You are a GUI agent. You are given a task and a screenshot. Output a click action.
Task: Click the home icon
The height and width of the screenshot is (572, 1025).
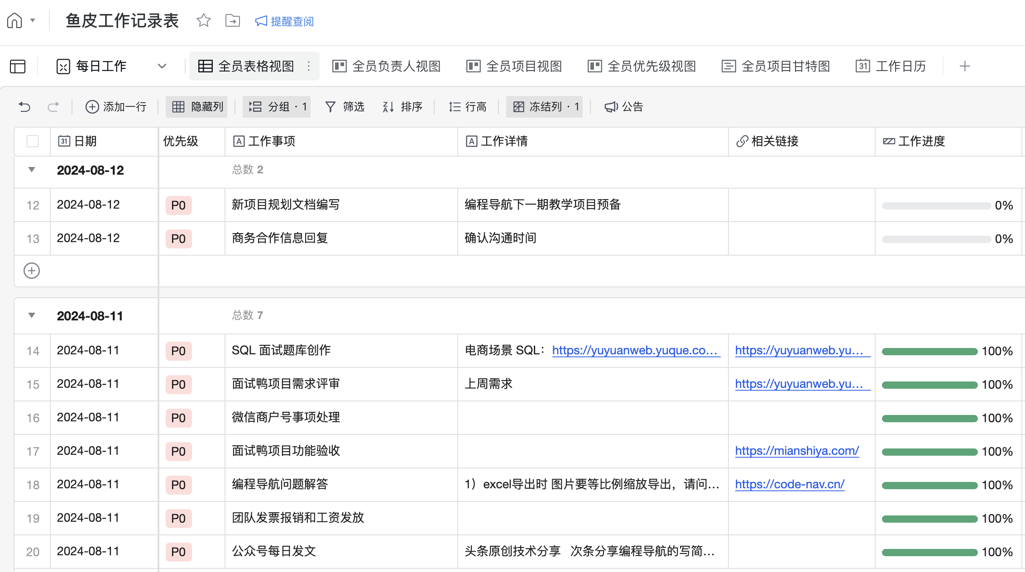tap(14, 21)
